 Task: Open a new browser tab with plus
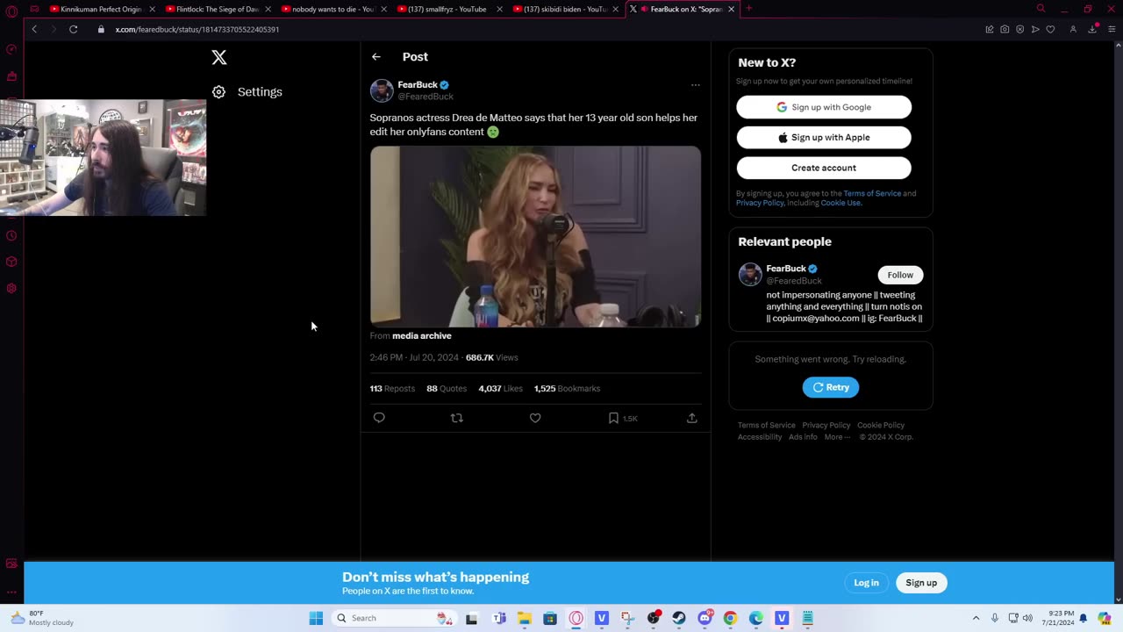[x=749, y=9]
